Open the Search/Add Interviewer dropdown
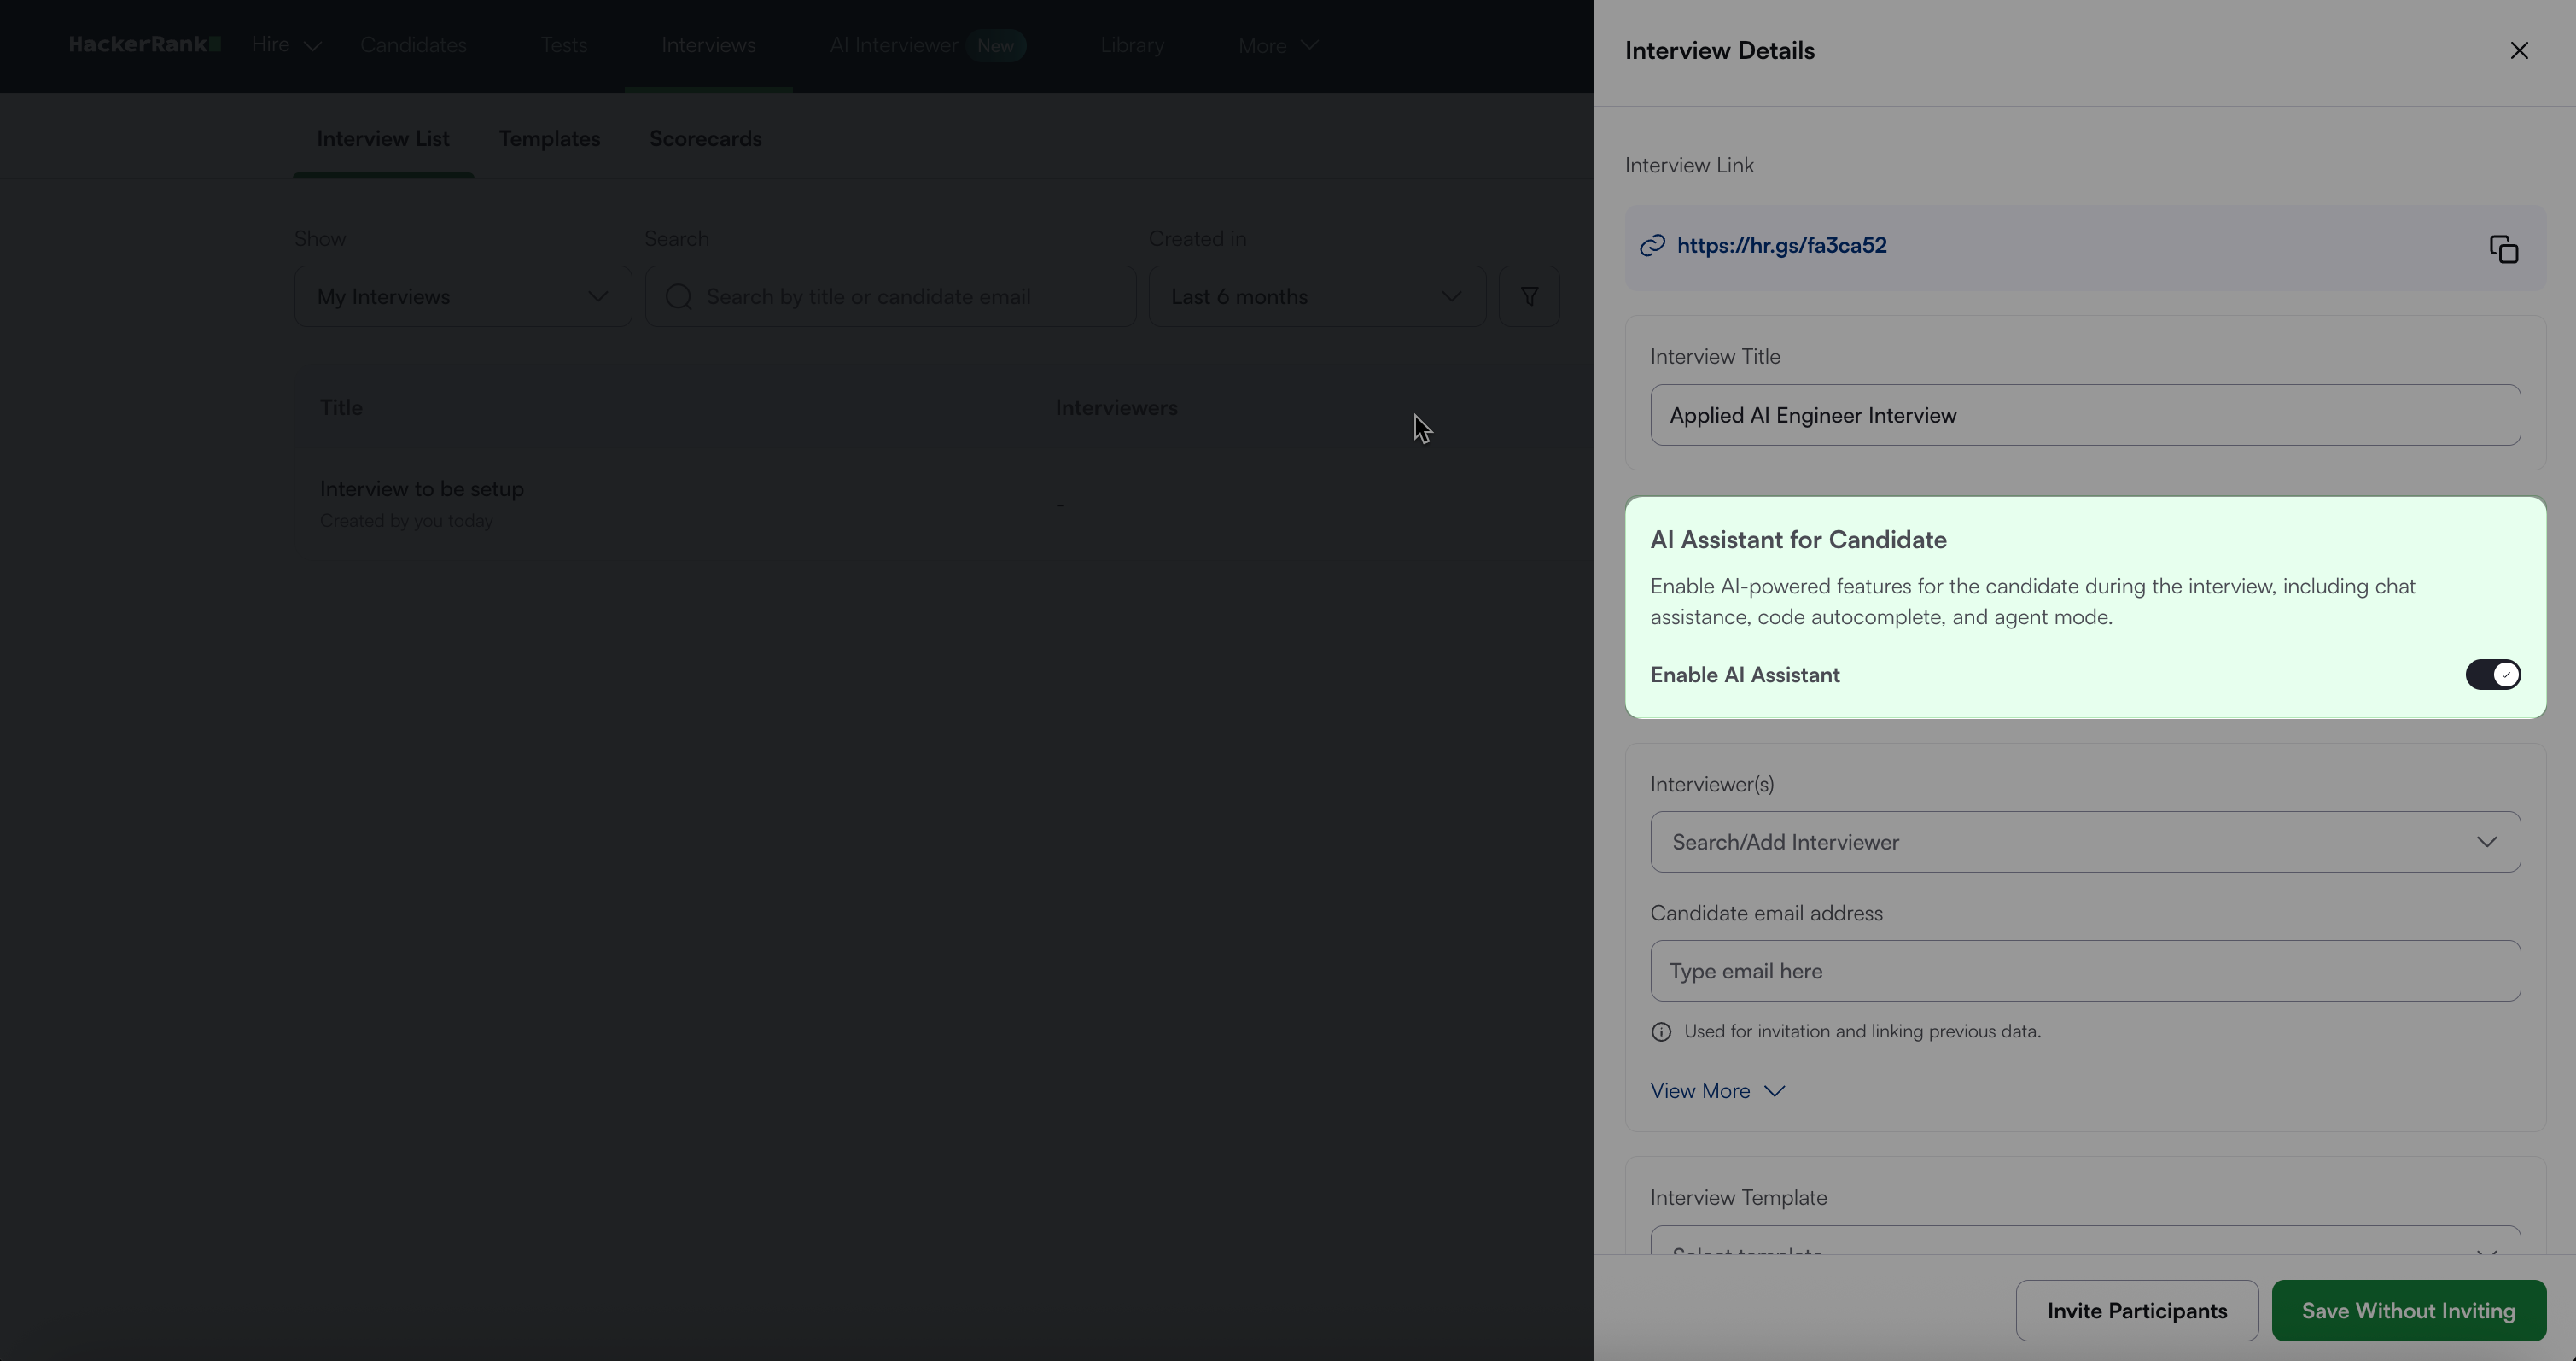 click(x=2084, y=842)
